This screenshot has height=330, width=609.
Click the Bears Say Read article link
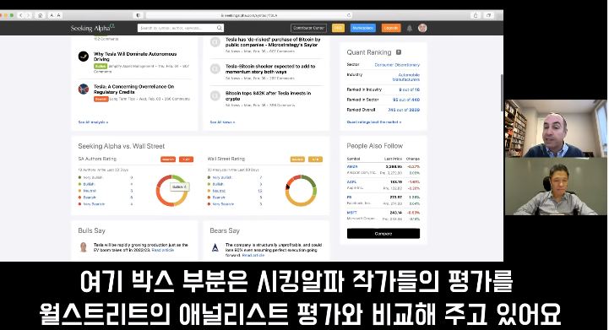point(253,255)
